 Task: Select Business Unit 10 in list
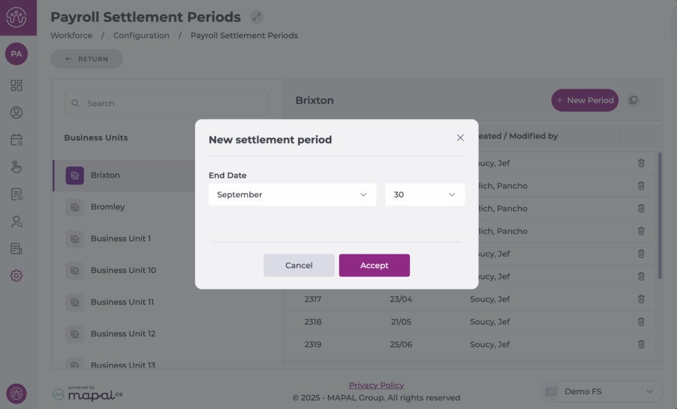[125, 270]
